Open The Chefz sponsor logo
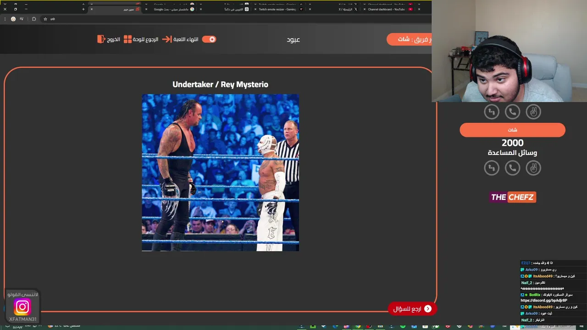 513,197
